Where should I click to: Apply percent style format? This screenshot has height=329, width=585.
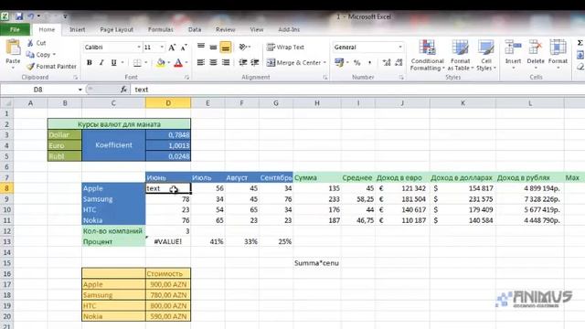tap(357, 63)
